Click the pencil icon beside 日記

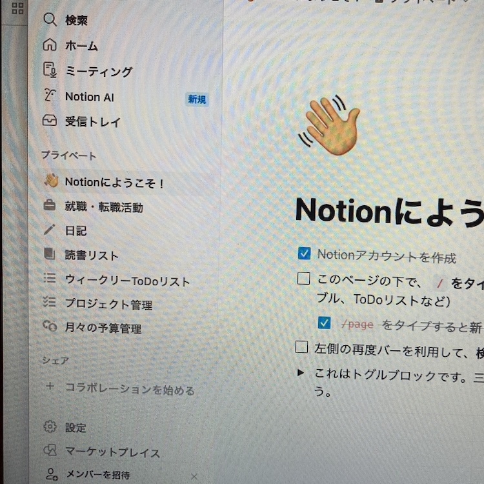50,230
